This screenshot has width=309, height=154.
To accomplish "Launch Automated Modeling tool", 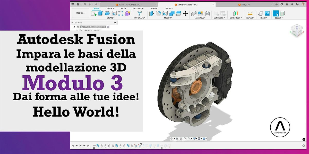I will pos(140,14).
